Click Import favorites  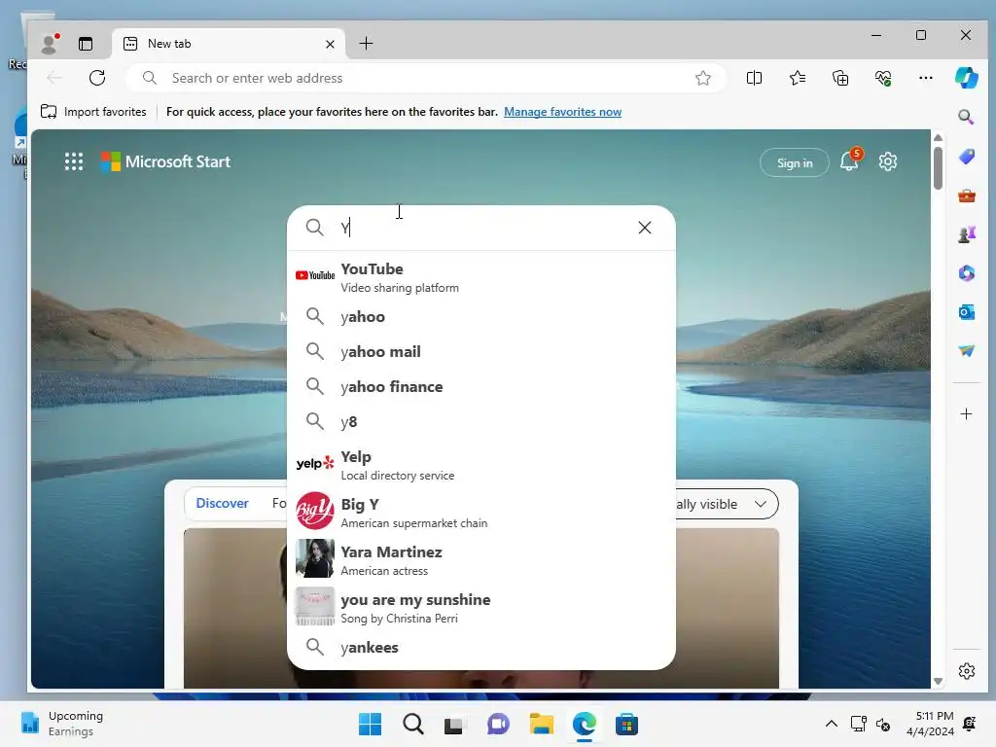coord(93,112)
